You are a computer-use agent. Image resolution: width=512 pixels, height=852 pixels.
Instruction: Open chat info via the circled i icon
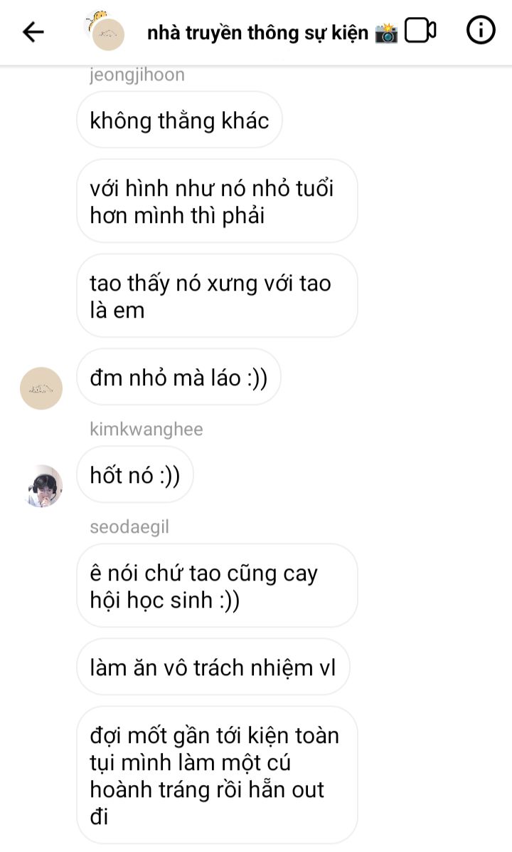481,31
